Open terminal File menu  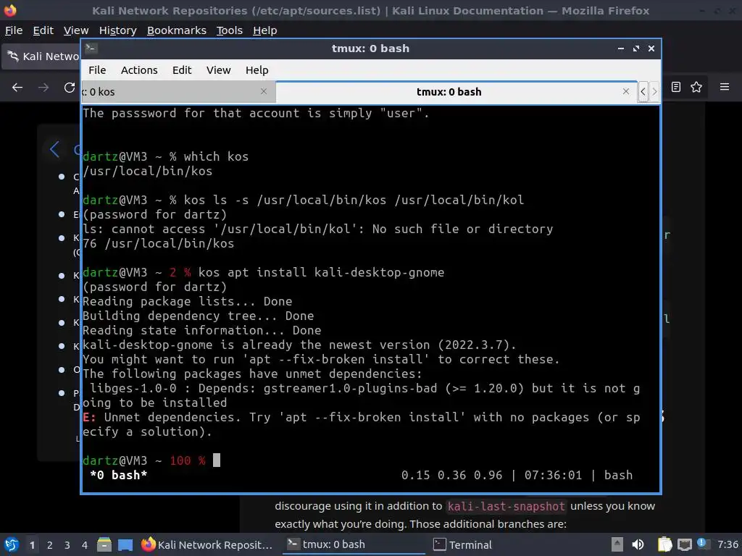[x=97, y=70]
